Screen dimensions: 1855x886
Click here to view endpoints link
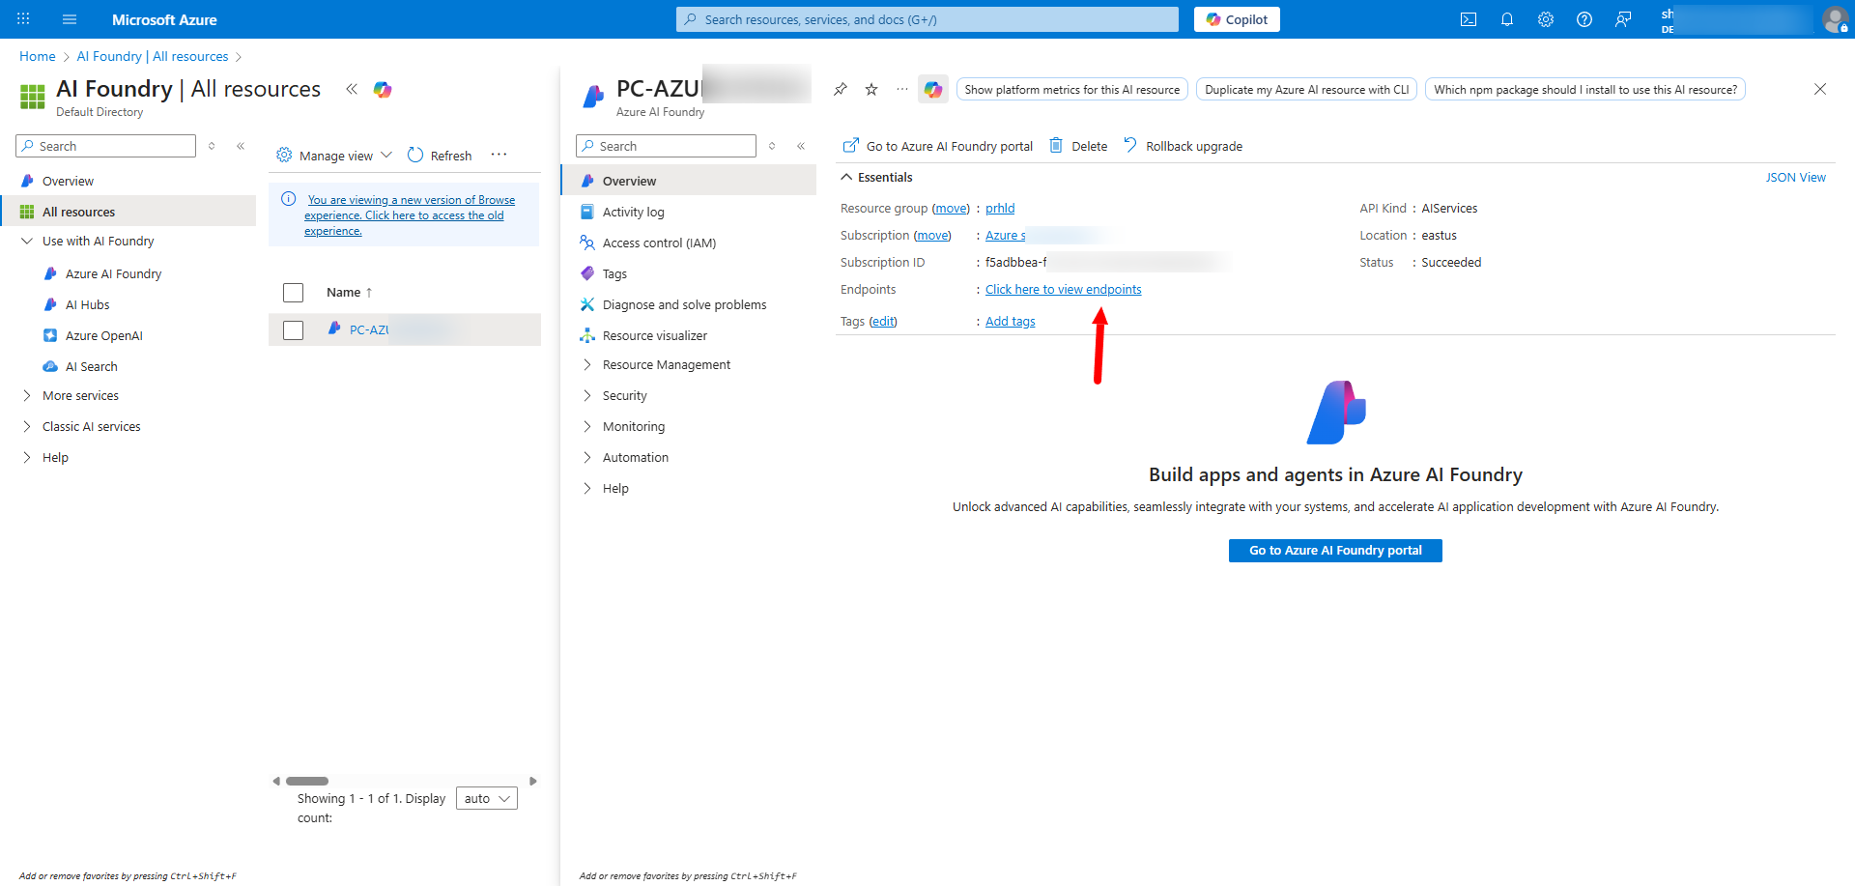tap(1063, 290)
